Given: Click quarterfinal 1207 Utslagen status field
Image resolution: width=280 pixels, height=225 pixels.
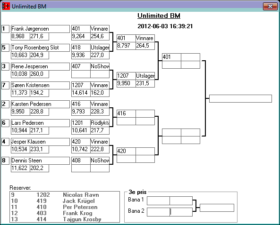Looking at the screenshot, I should 145,76.
